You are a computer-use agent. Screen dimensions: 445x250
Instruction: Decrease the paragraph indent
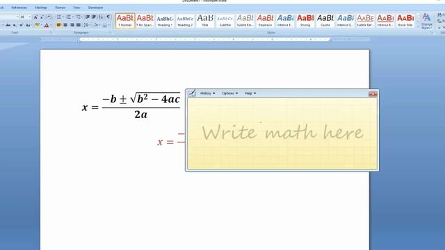point(88,17)
